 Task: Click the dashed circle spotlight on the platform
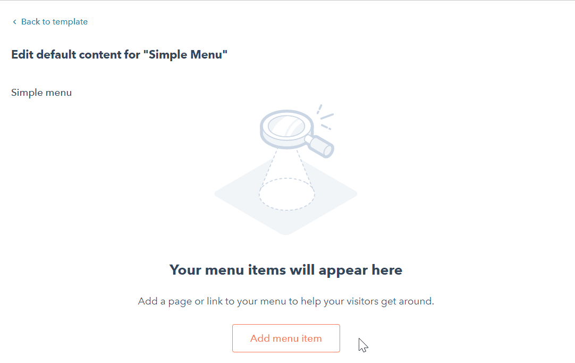point(286,194)
